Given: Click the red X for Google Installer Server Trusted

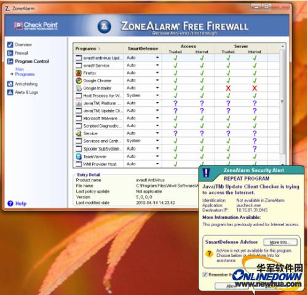Looking at the screenshot, I should pos(228,88).
